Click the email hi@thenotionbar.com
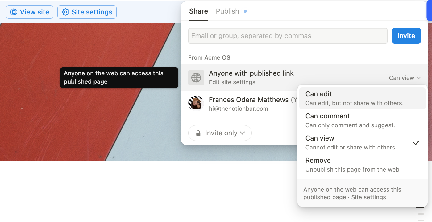432x222 pixels. click(239, 109)
